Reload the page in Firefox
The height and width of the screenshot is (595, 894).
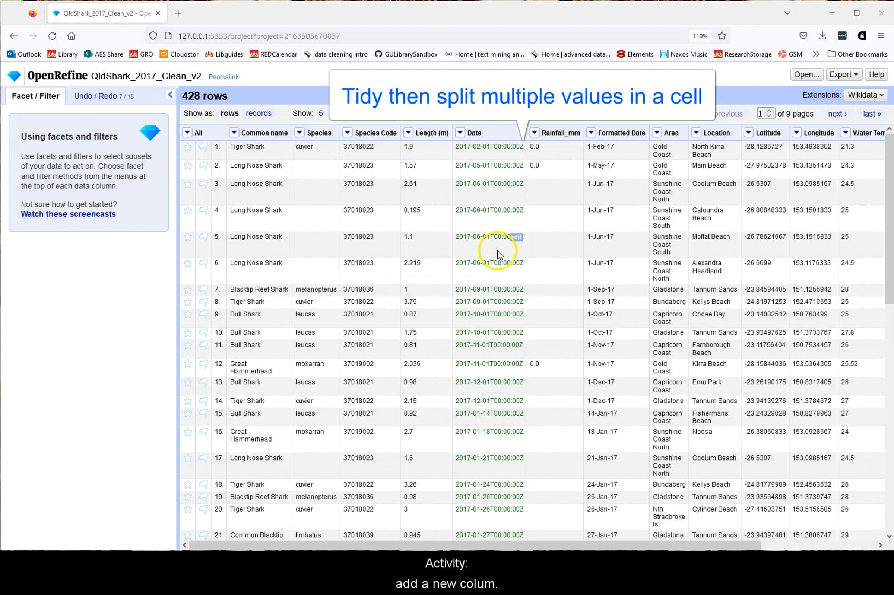[52, 36]
